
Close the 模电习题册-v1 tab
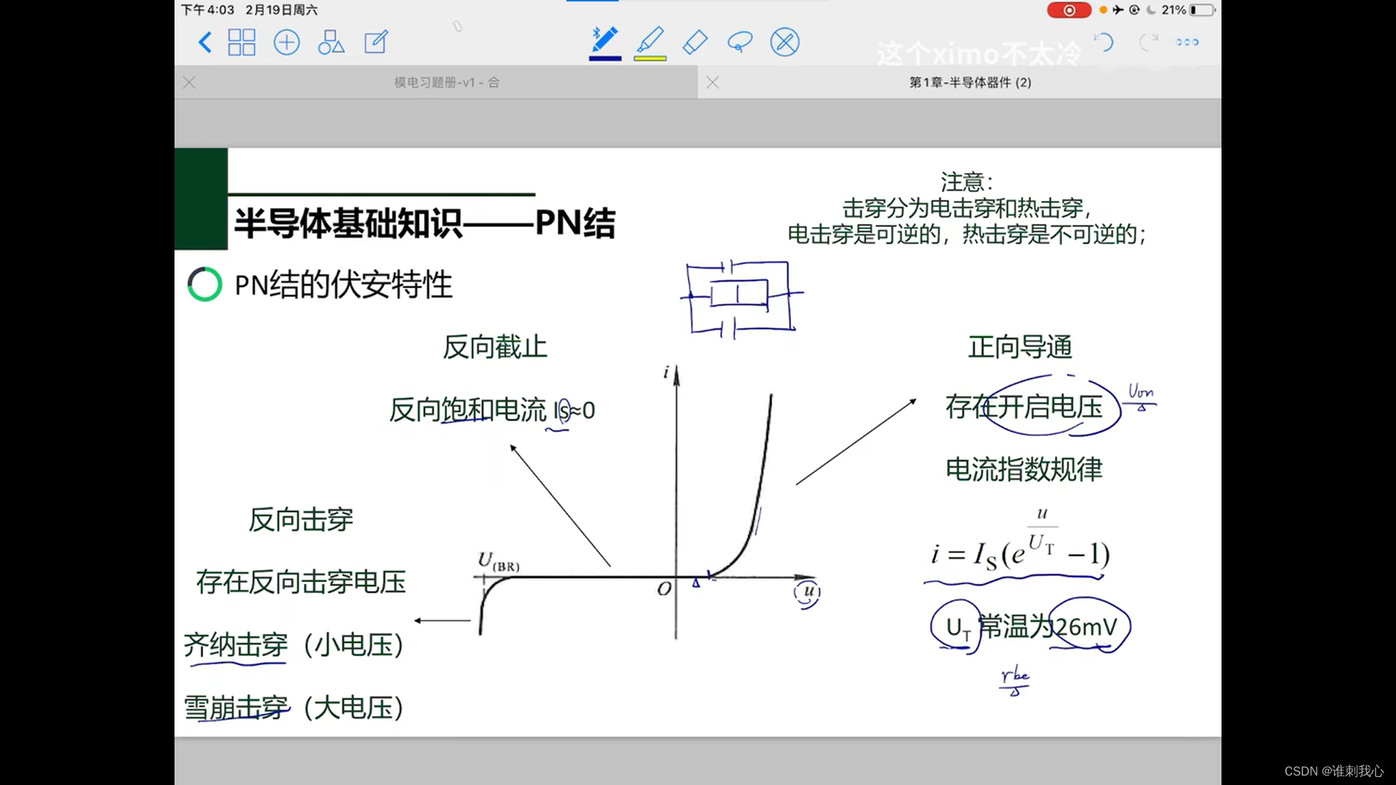(x=189, y=82)
